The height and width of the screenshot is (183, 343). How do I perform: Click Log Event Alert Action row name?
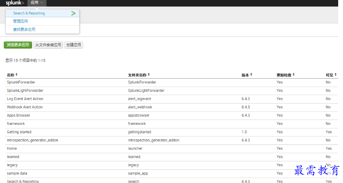(x=25, y=99)
